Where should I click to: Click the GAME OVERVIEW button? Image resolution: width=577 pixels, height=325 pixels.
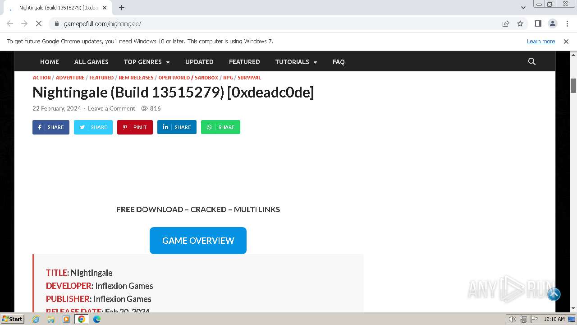click(198, 241)
